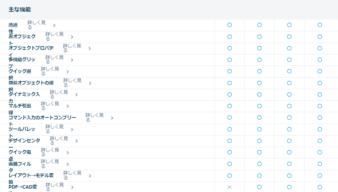
Task: Click the second circle icon in ダイナミック入力 row
Action: click(259, 94)
